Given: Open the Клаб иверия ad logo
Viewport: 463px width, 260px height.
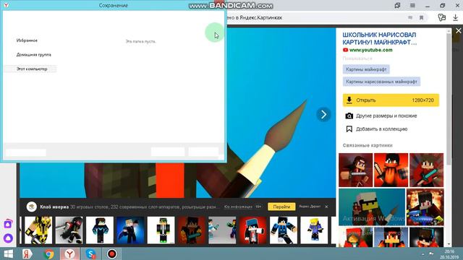Looking at the screenshot, I should point(32,207).
